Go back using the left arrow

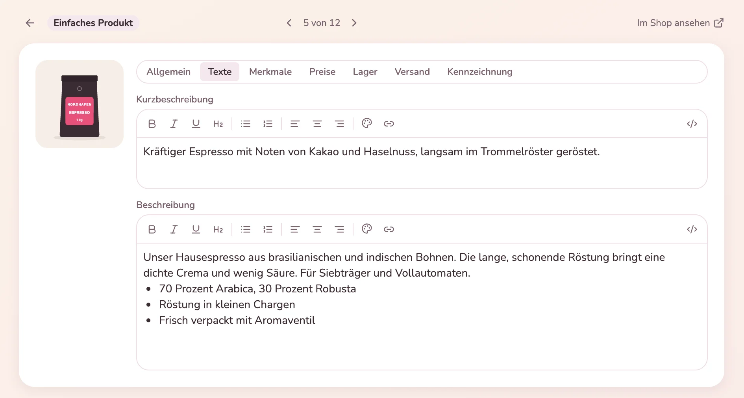pos(30,23)
